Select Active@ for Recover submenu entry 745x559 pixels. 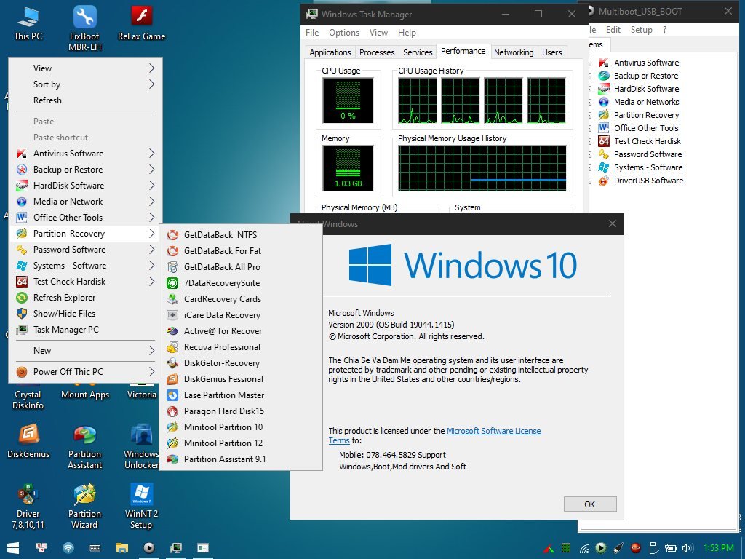coord(241,331)
